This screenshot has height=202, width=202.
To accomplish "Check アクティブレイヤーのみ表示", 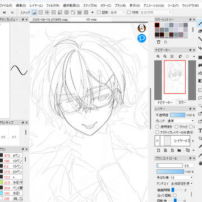I will 158,132.
